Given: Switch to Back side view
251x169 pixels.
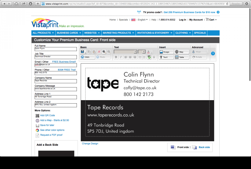Looking at the screenshot, I should [204, 147].
